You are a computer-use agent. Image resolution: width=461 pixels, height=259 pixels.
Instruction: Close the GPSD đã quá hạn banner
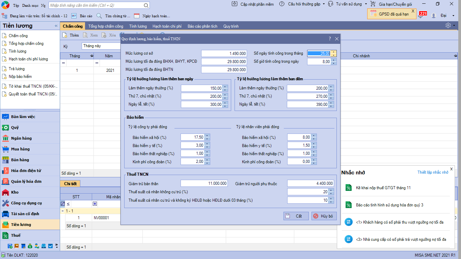tap(413, 11)
